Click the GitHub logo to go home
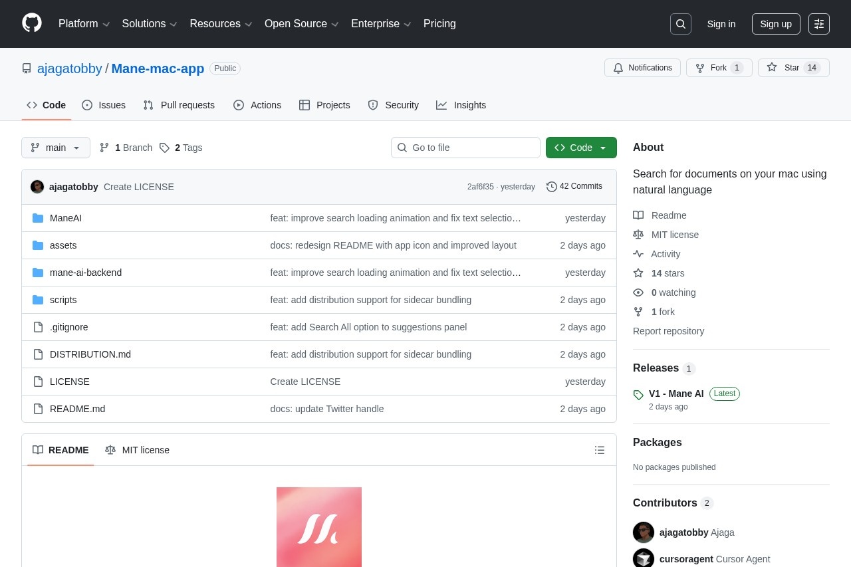This screenshot has height=567, width=851. click(x=32, y=23)
